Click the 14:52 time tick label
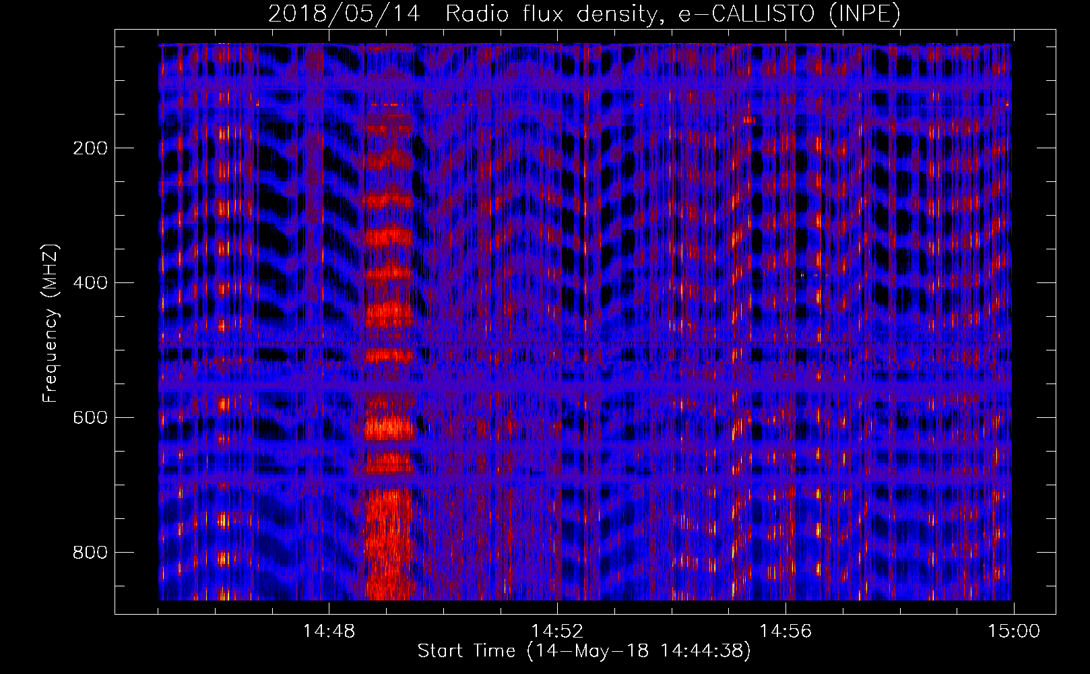This screenshot has width=1090, height=674. tap(557, 632)
